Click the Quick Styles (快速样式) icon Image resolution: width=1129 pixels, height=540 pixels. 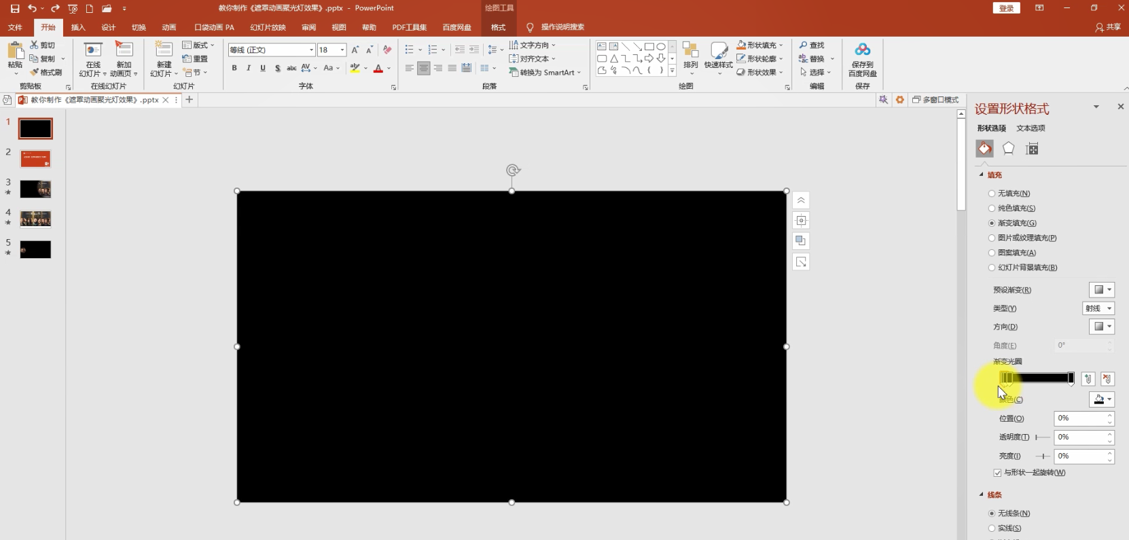[x=719, y=50]
